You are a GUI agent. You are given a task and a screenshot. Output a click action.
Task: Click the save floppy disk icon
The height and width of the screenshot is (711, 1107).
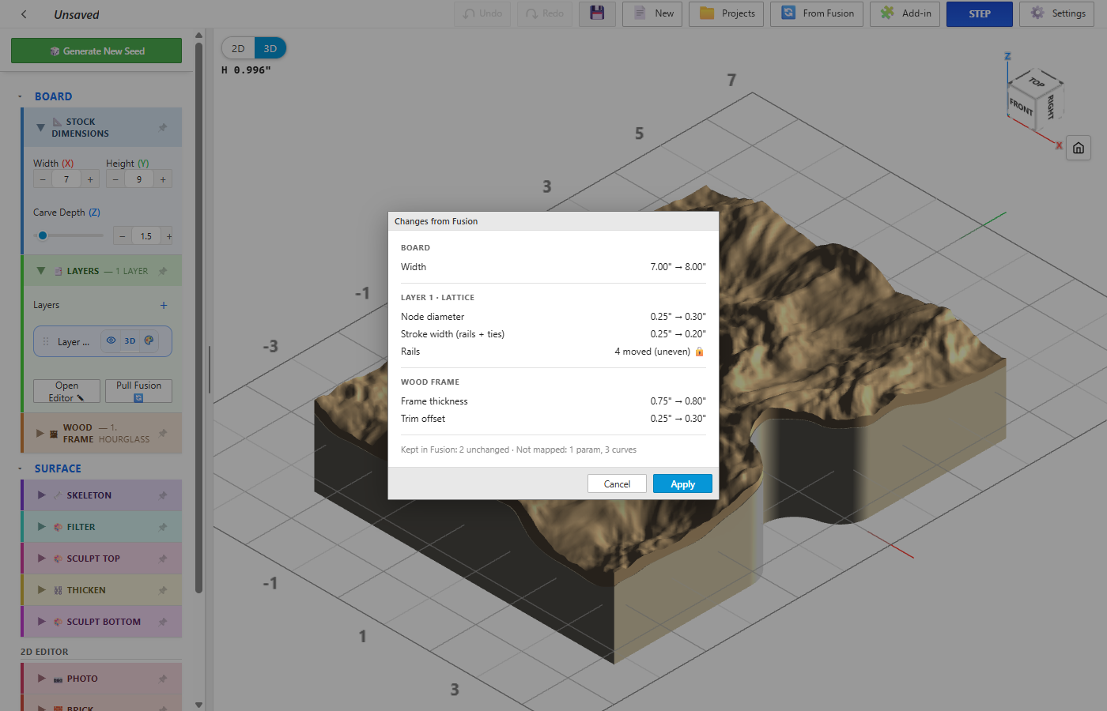click(597, 13)
